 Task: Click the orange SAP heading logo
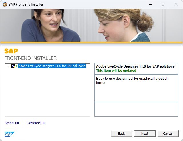11,51
